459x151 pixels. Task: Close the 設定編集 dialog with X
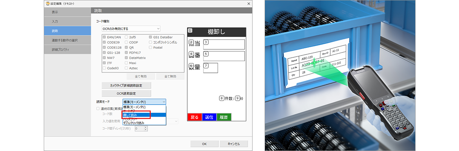point(248,3)
